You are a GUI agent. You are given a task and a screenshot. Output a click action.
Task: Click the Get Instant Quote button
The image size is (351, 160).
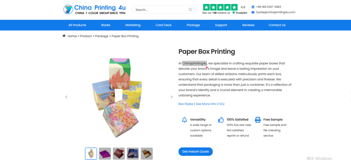[195, 151]
